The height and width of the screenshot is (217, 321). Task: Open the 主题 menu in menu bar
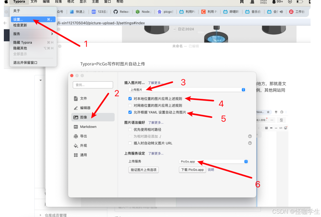coord(95,2)
